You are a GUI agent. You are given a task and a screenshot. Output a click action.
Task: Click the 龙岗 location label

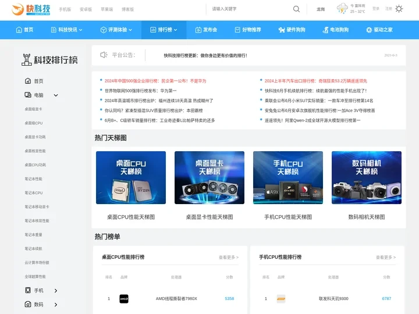click(321, 9)
